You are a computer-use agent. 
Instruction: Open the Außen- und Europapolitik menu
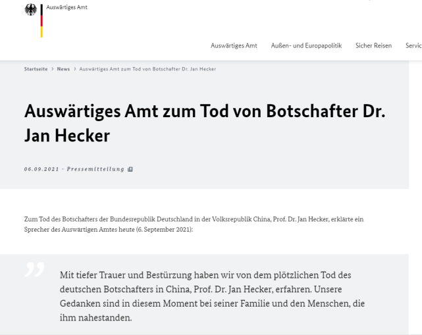306,46
